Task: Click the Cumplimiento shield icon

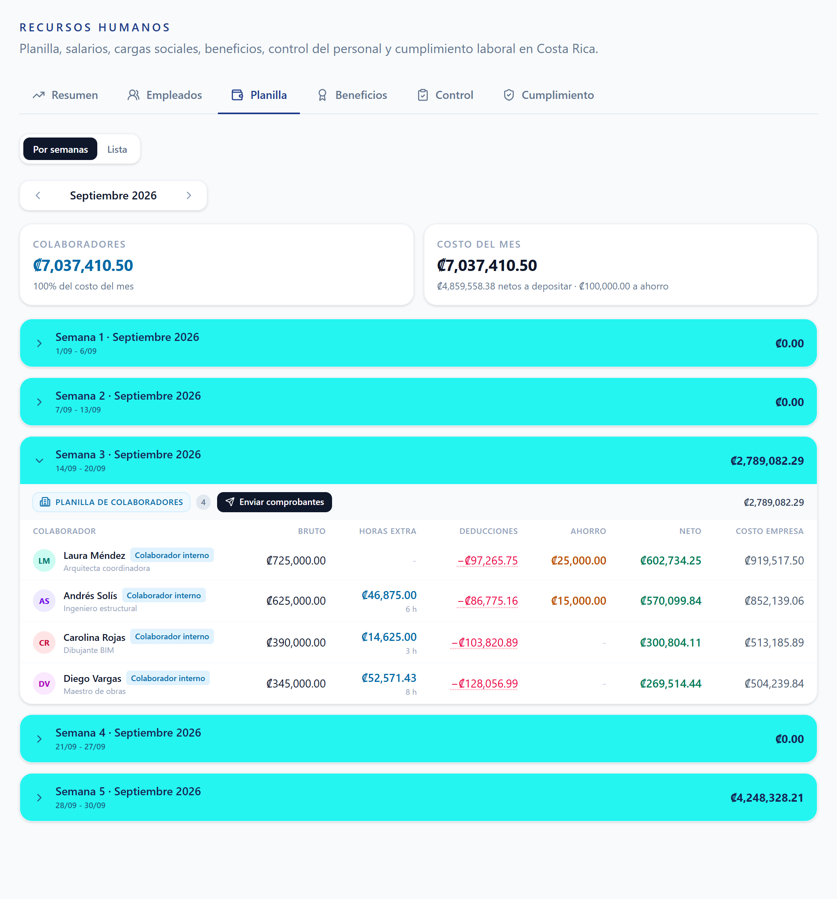Action: (509, 95)
